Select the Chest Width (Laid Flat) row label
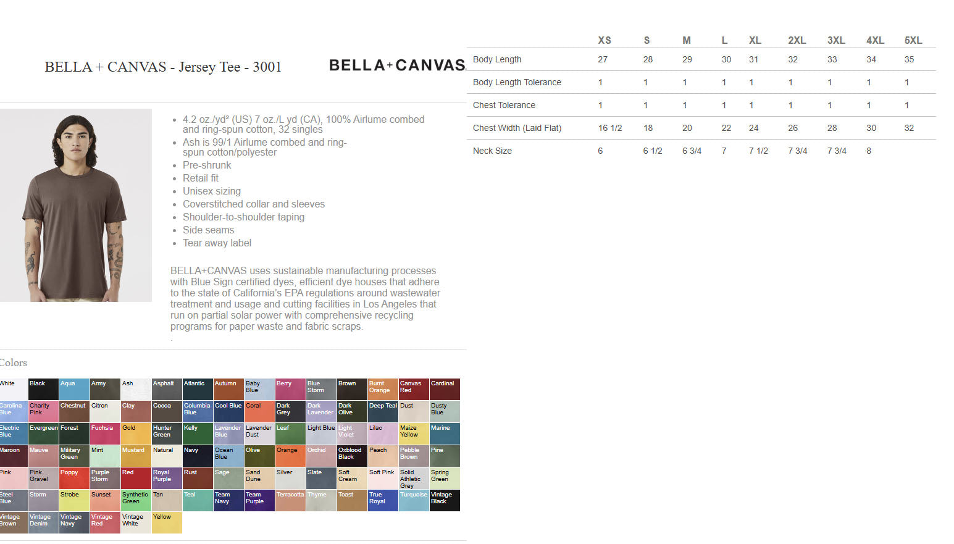Image resolution: width=954 pixels, height=544 pixels. click(x=517, y=128)
